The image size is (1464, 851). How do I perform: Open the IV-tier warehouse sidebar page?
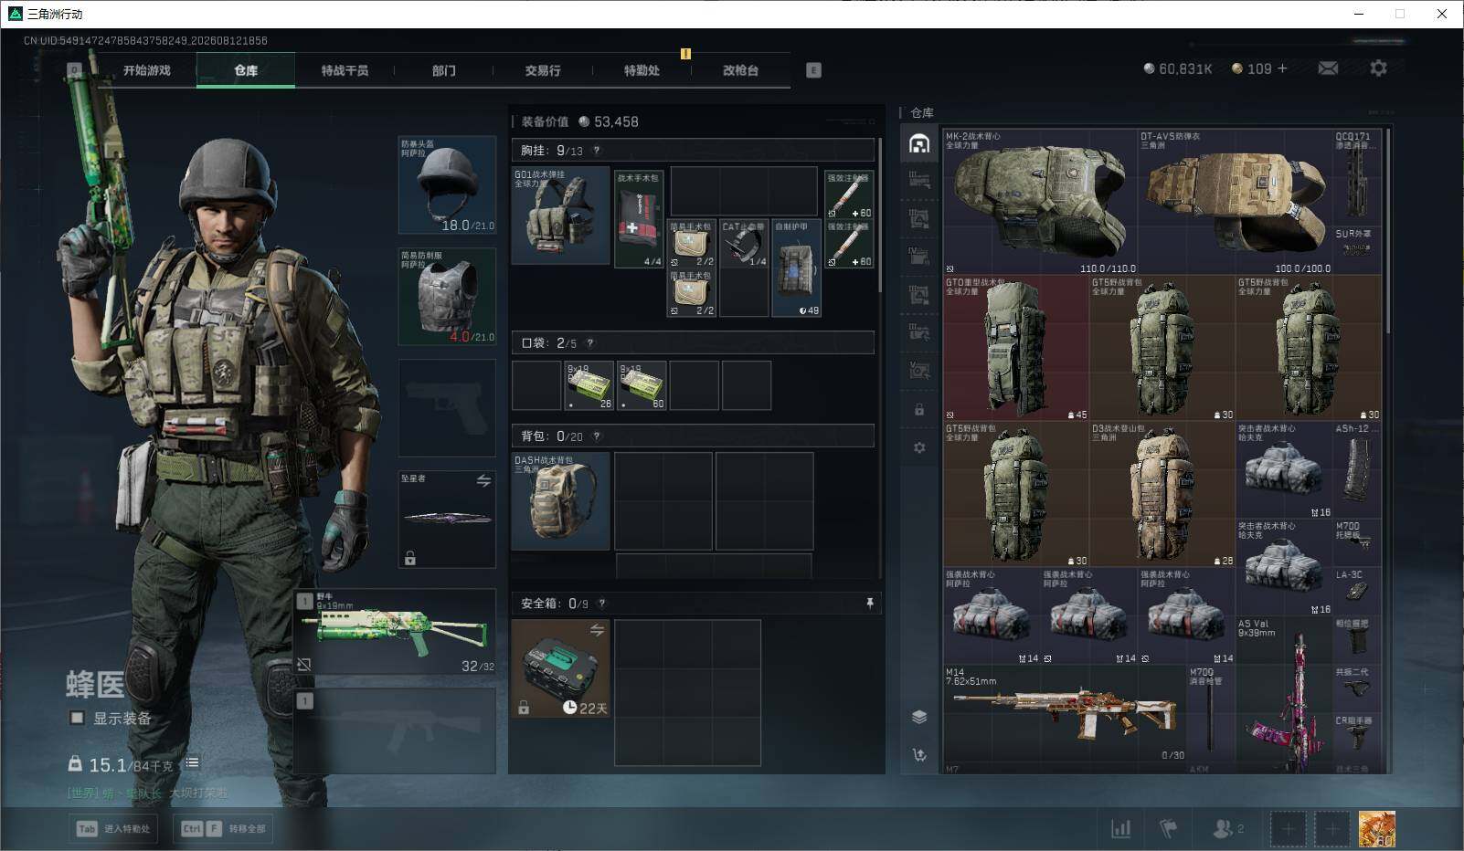(919, 256)
